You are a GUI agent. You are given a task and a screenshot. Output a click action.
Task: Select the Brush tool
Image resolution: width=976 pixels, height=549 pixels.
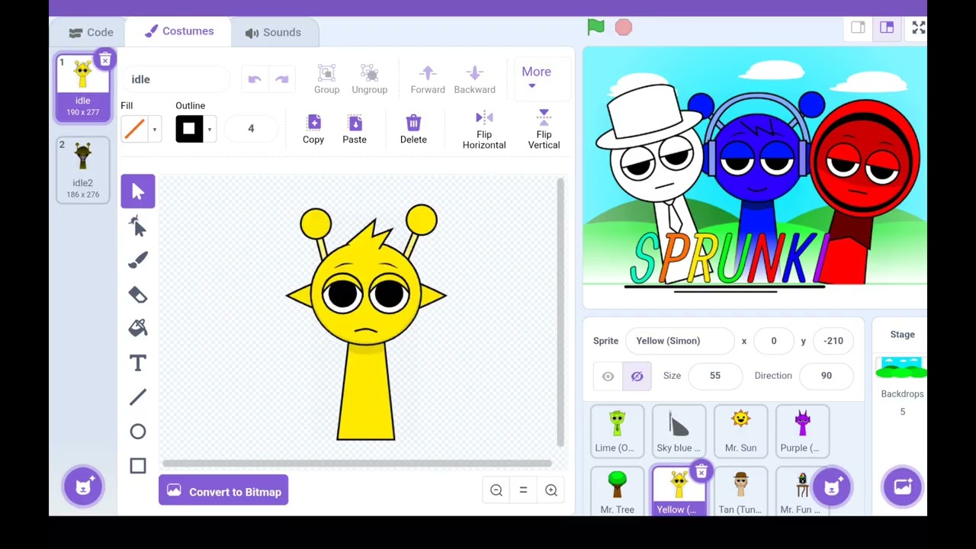click(137, 260)
